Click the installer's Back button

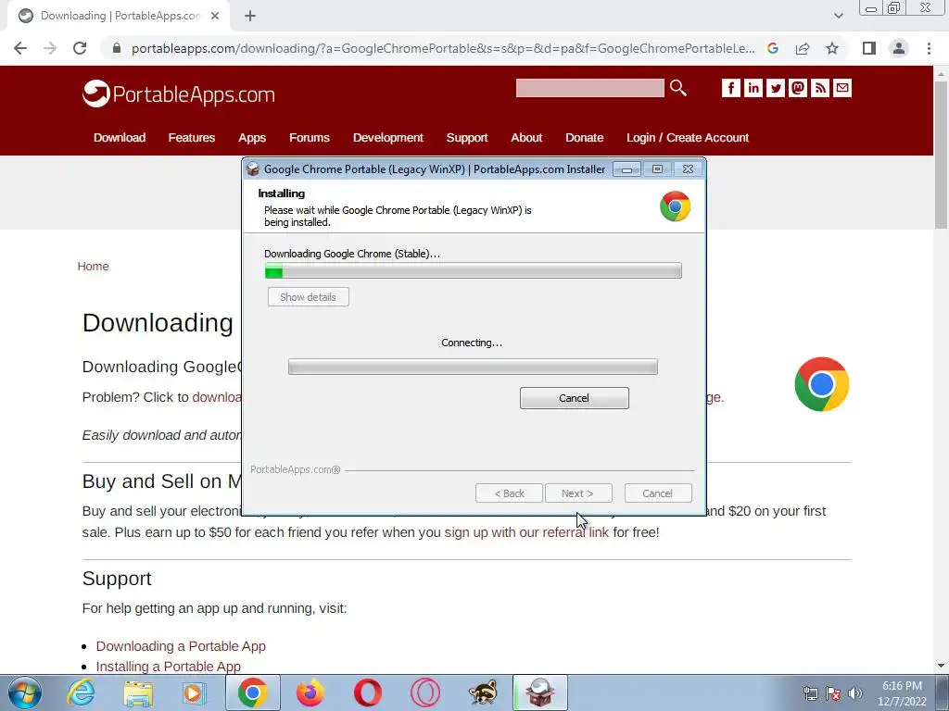(509, 493)
